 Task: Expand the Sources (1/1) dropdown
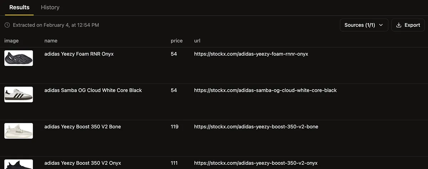click(x=364, y=25)
